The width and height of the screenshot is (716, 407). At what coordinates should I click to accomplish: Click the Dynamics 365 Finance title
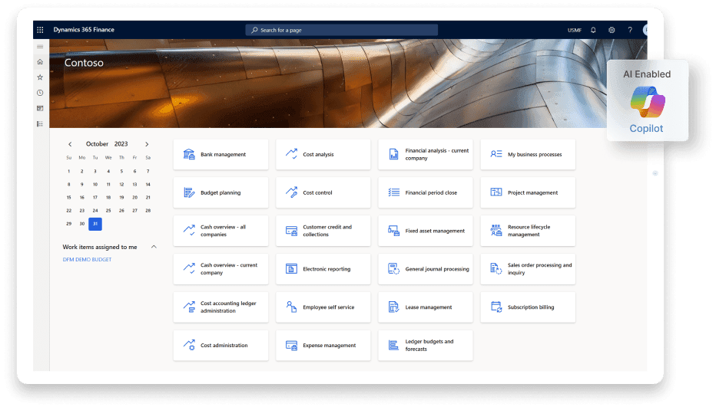point(84,30)
